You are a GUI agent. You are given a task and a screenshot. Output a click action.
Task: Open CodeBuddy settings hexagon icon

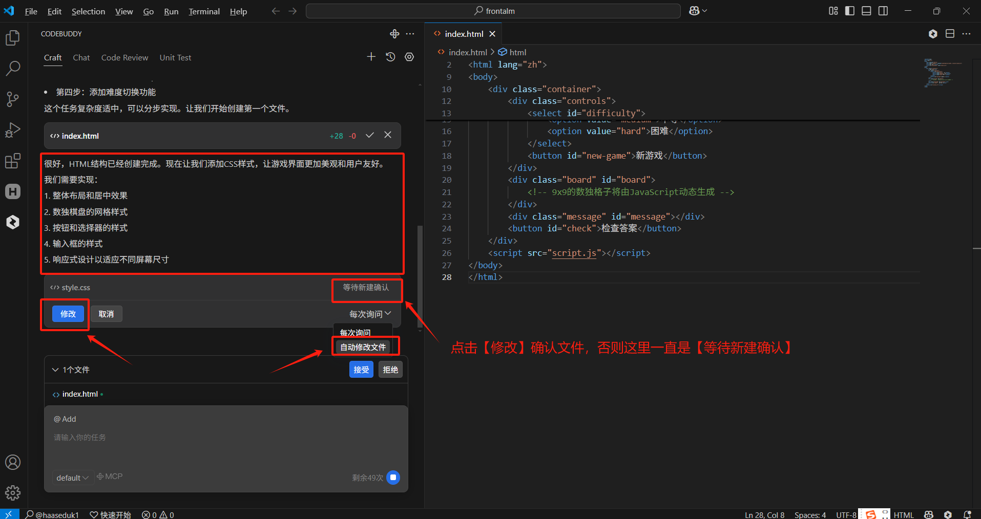click(x=409, y=57)
